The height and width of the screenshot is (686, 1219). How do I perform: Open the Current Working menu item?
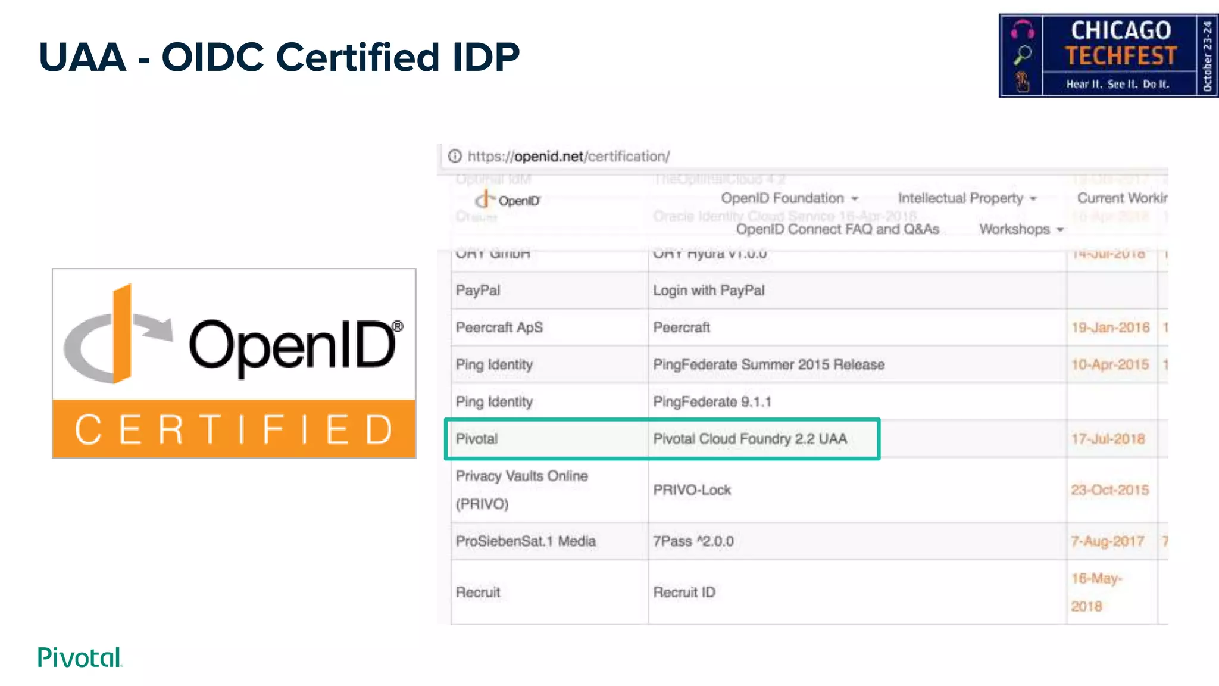click(x=1122, y=198)
